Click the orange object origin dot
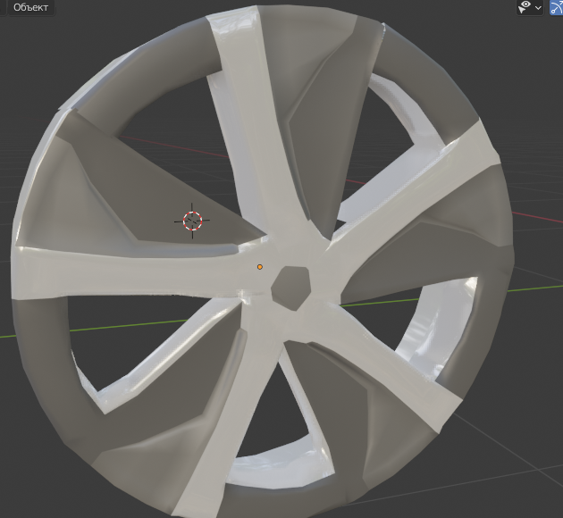 click(x=259, y=267)
